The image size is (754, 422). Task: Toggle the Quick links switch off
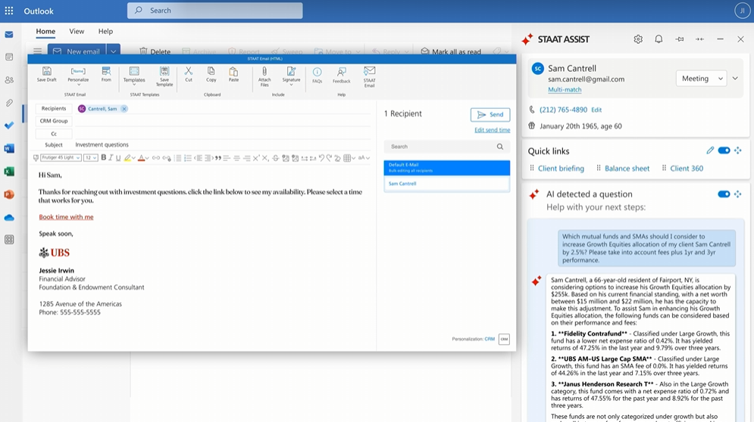click(724, 150)
